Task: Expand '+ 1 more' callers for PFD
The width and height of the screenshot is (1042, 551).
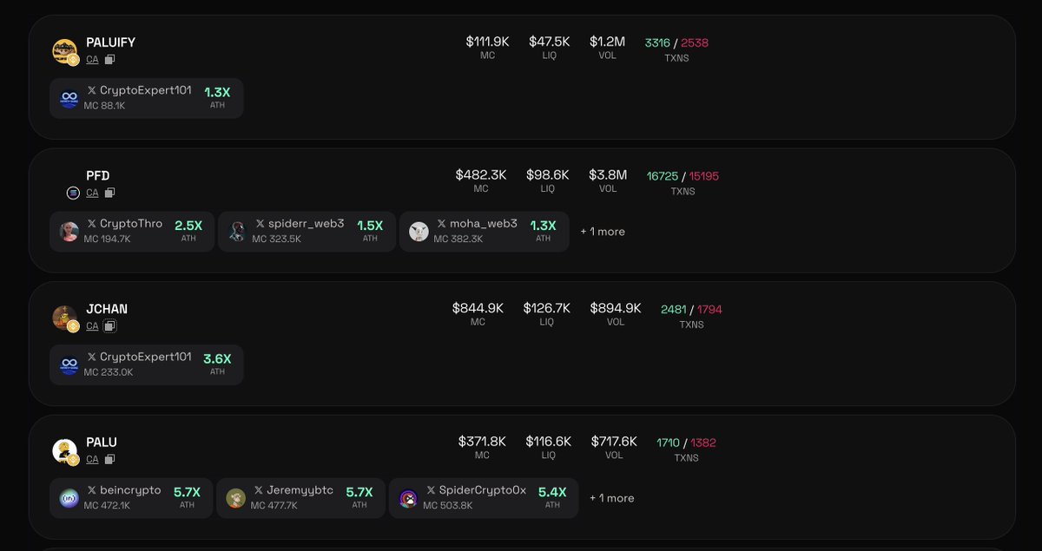Action: [x=603, y=232]
